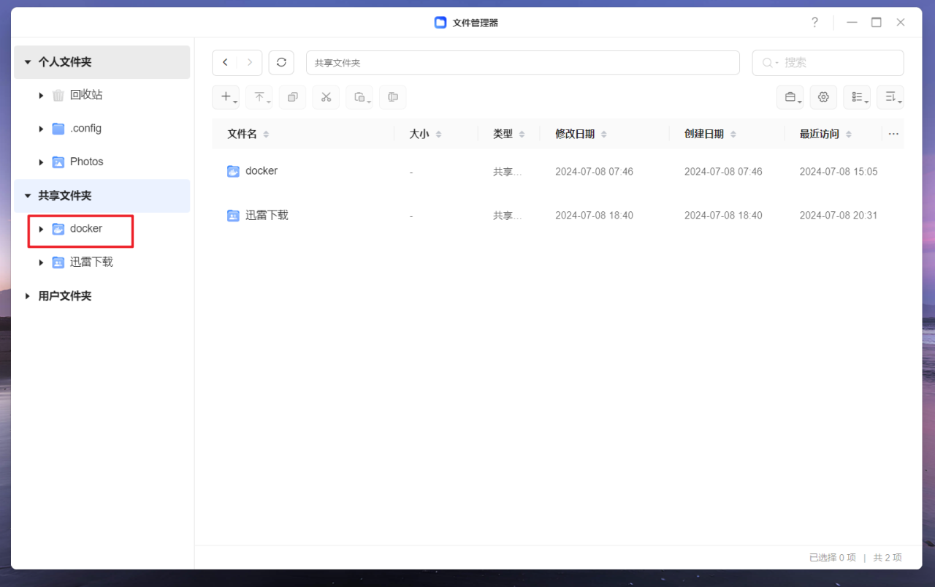Switch to the 个人文件夹 section
Image resolution: width=935 pixels, height=587 pixels.
tap(66, 62)
